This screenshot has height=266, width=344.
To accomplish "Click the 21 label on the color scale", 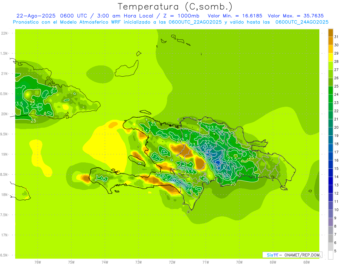I will pyautogui.click(x=337, y=119).
